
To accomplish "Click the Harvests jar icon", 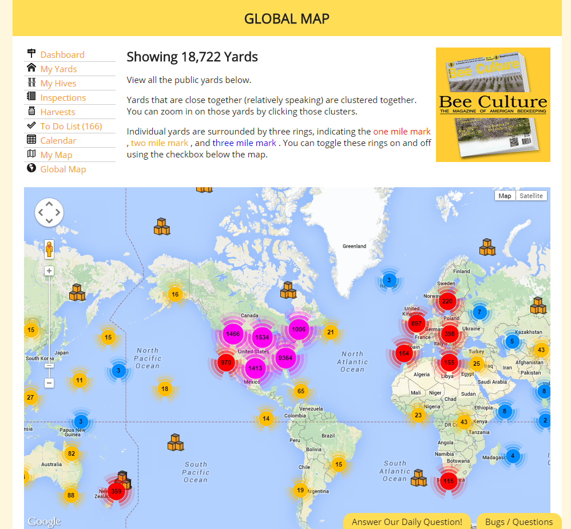I will pyautogui.click(x=31, y=112).
